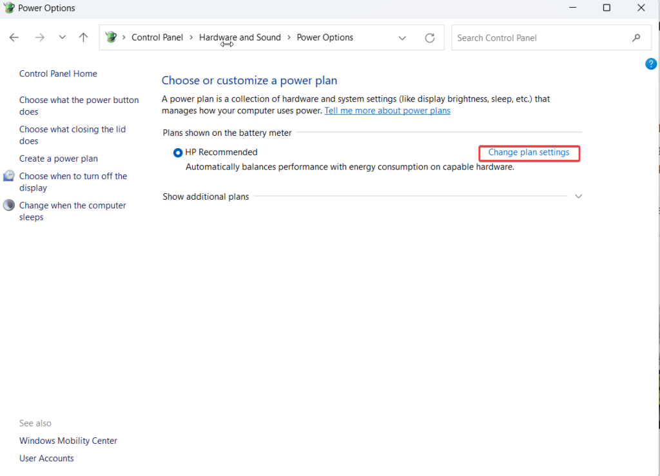Open Tell me more about power plans
Image resolution: width=660 pixels, height=476 pixels.
pyautogui.click(x=387, y=111)
